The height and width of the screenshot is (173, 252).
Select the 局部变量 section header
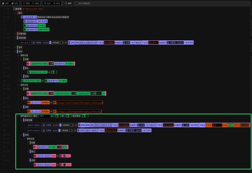pos(22,38)
